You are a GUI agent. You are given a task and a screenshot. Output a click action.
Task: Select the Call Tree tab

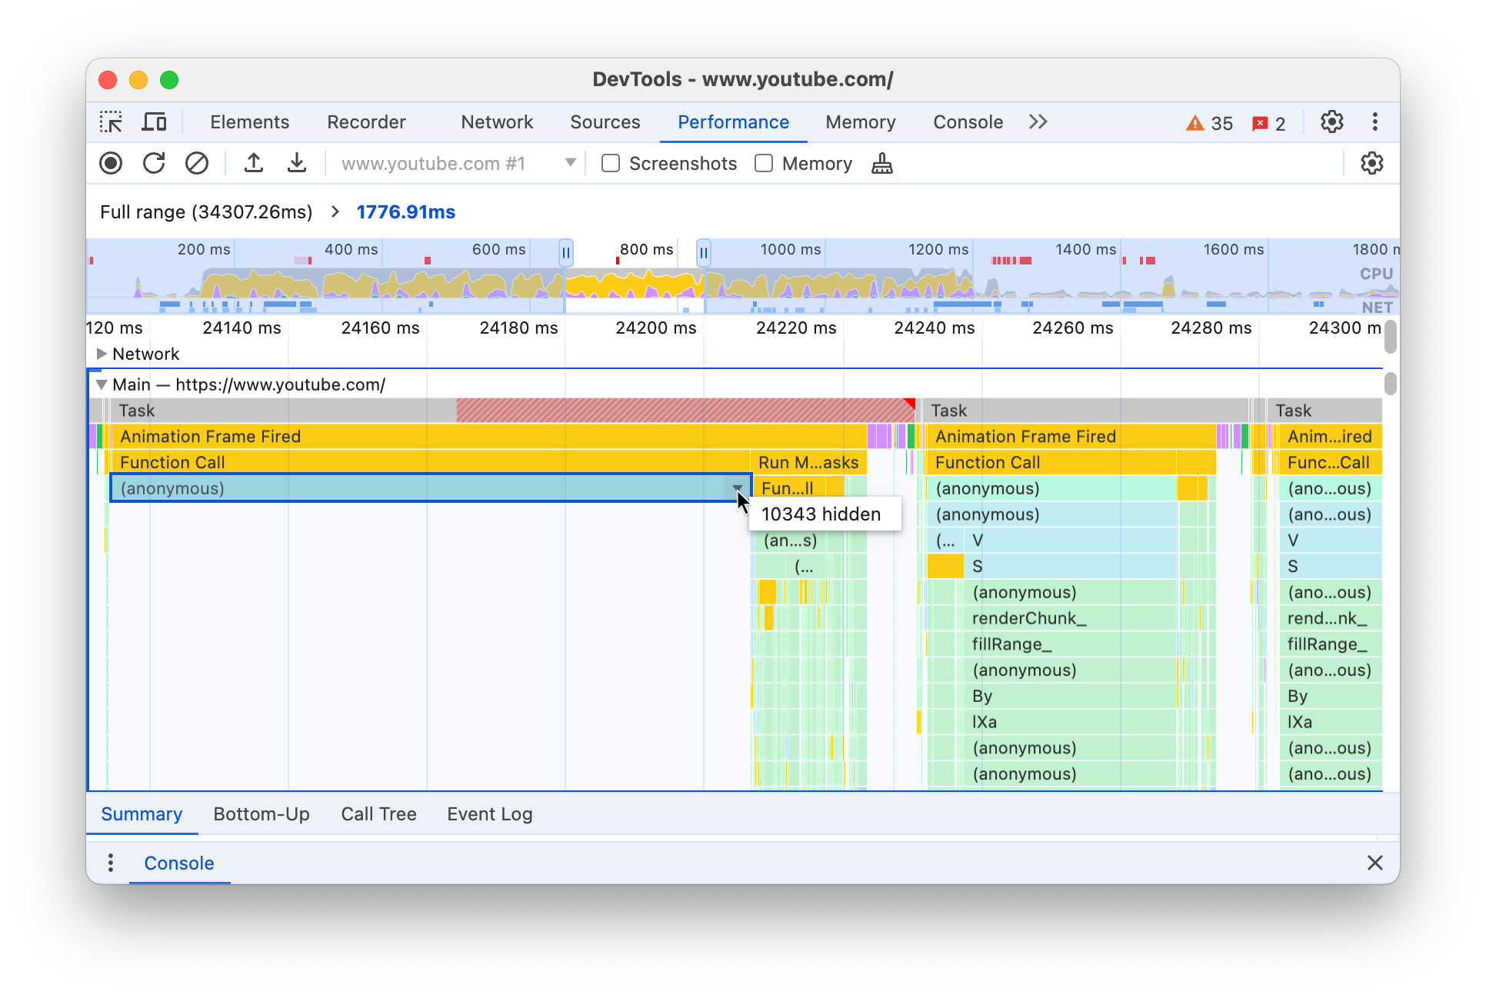(x=378, y=813)
